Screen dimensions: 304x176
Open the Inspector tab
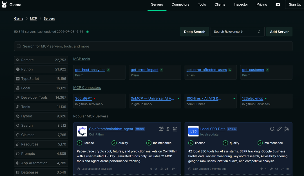(241, 4)
